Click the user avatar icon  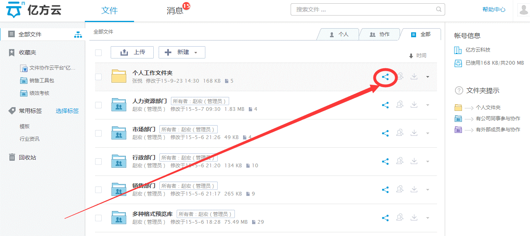(x=523, y=10)
